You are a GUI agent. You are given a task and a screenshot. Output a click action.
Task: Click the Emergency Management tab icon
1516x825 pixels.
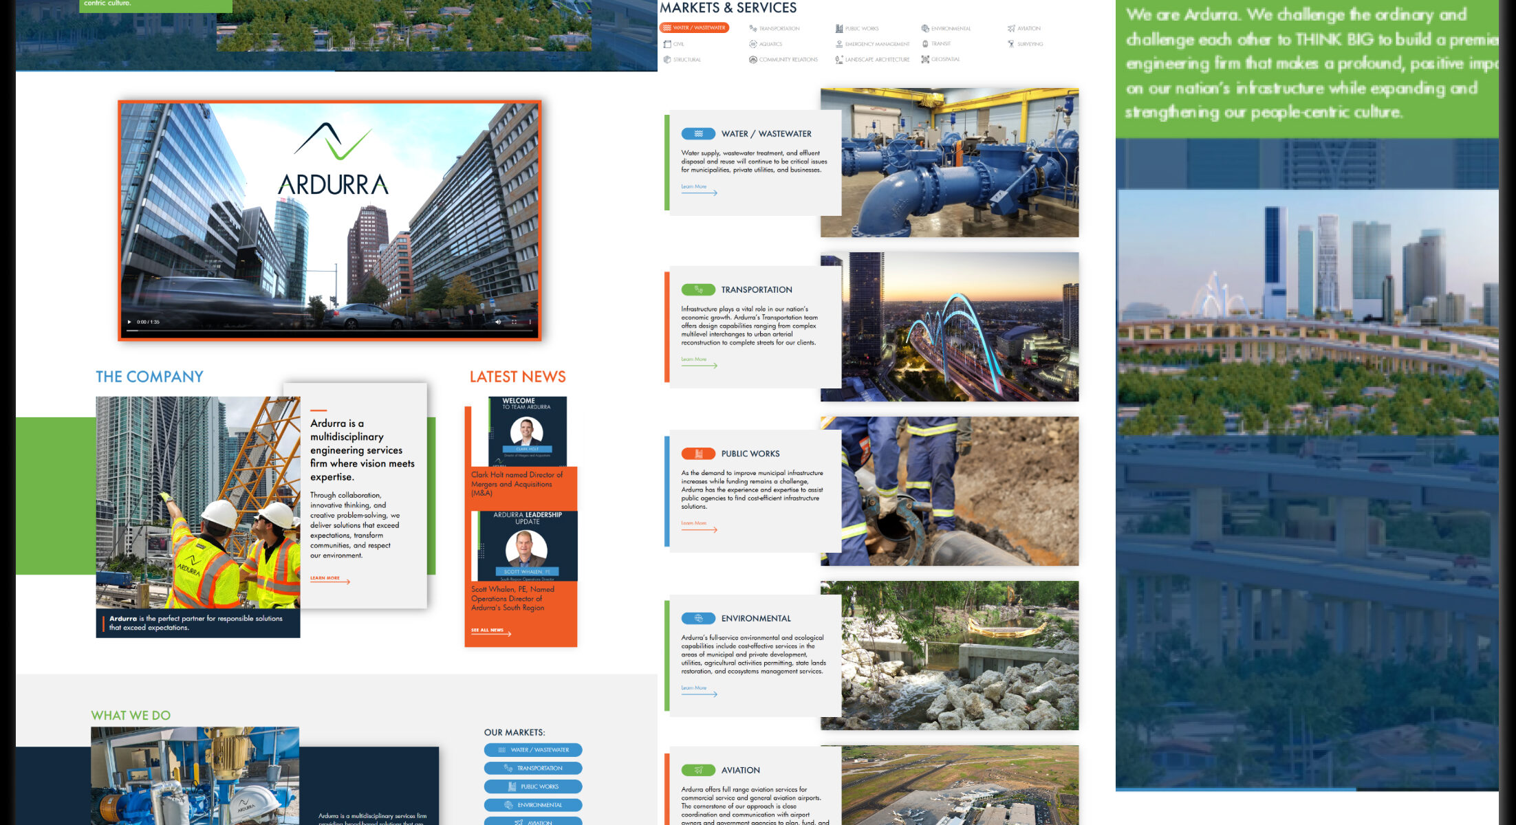coord(839,44)
